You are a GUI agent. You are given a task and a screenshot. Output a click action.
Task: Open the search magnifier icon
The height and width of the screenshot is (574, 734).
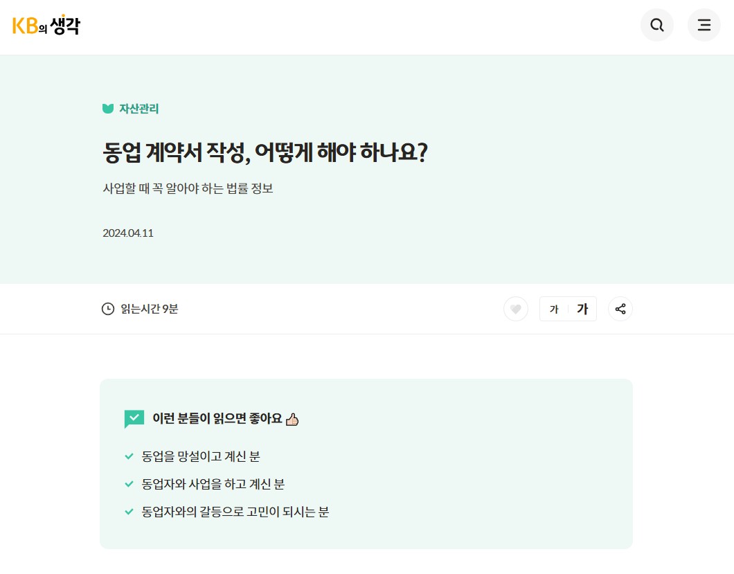tap(656, 25)
